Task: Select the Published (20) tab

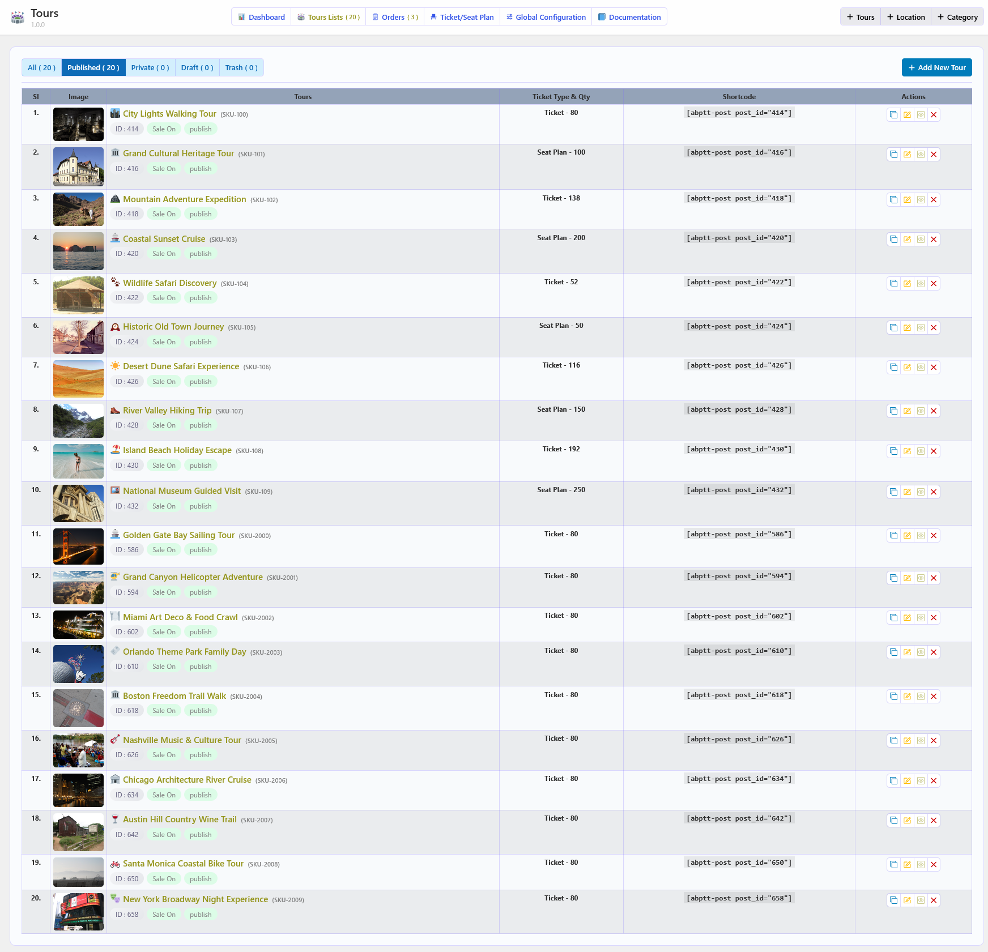Action: 93,68
